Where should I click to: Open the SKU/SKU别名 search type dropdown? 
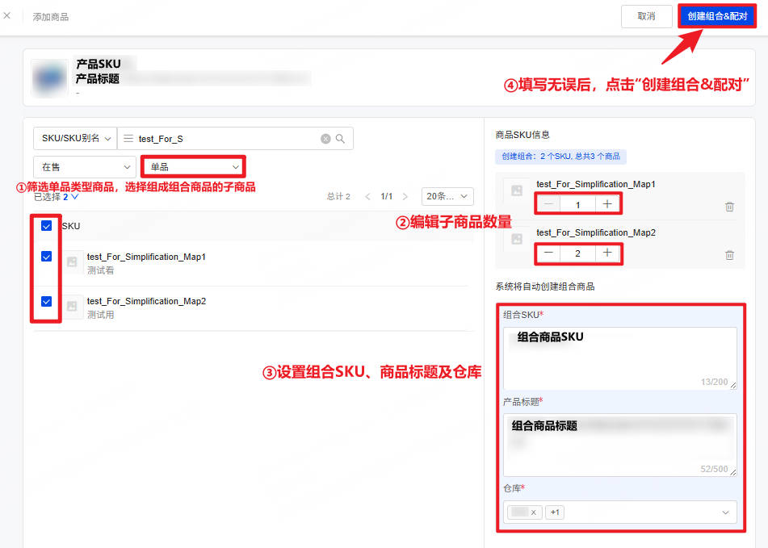pyautogui.click(x=75, y=139)
